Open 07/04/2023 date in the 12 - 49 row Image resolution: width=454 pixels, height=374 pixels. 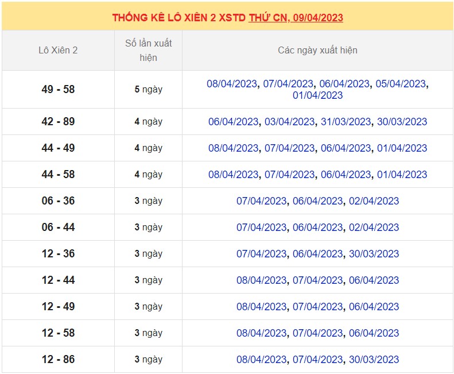pyautogui.click(x=317, y=307)
